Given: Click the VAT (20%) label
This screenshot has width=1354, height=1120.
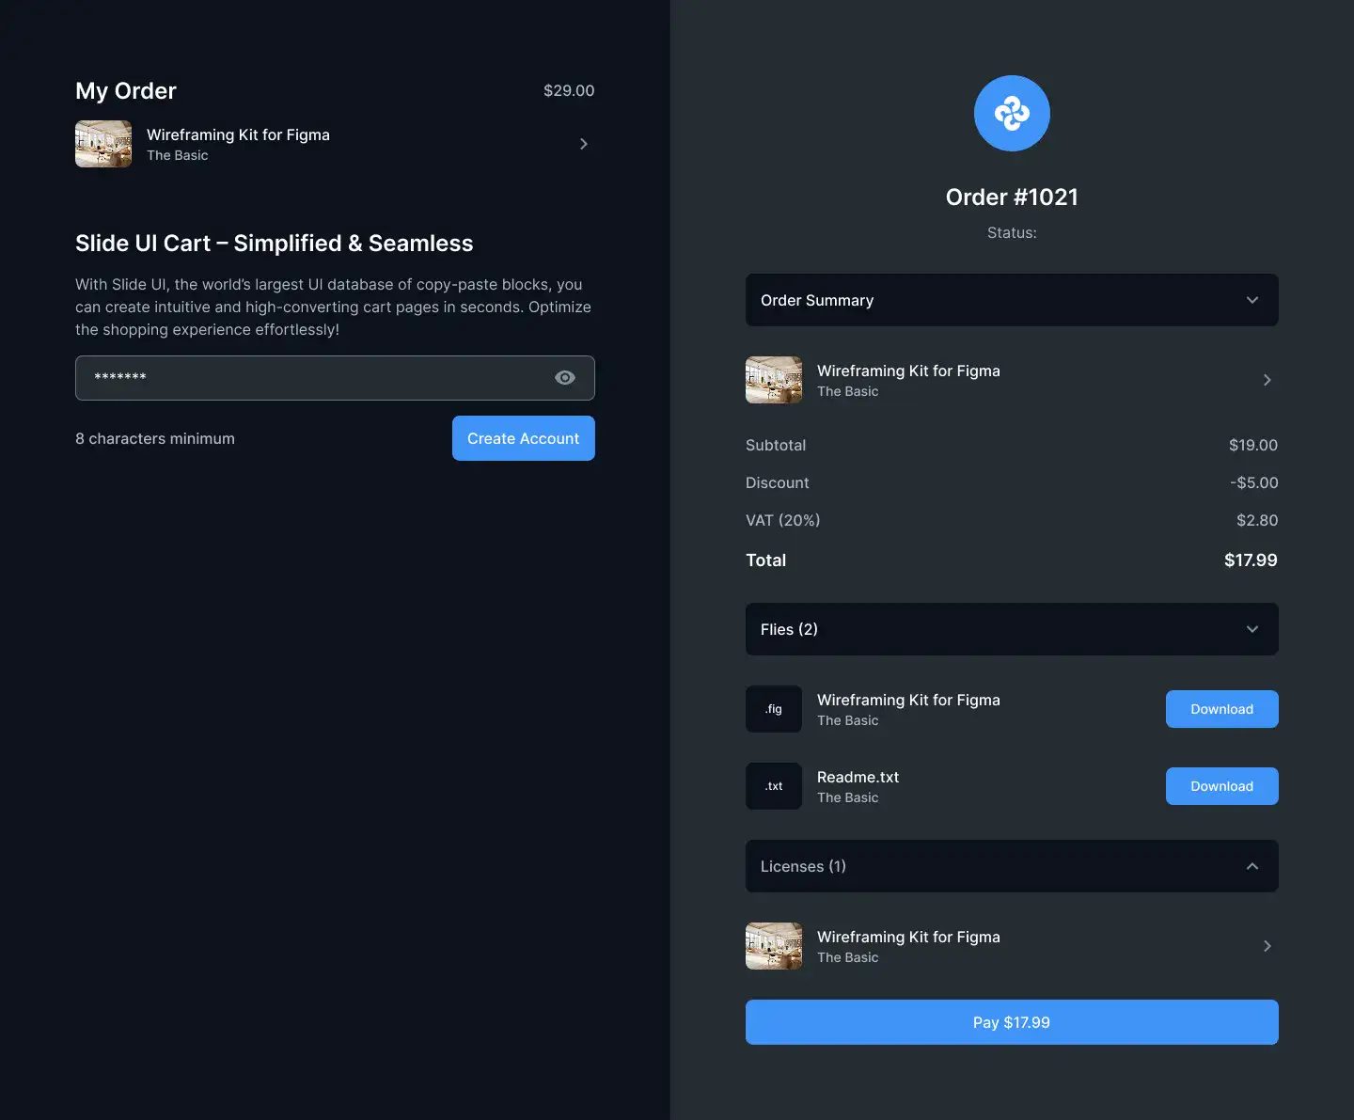Looking at the screenshot, I should (783, 520).
